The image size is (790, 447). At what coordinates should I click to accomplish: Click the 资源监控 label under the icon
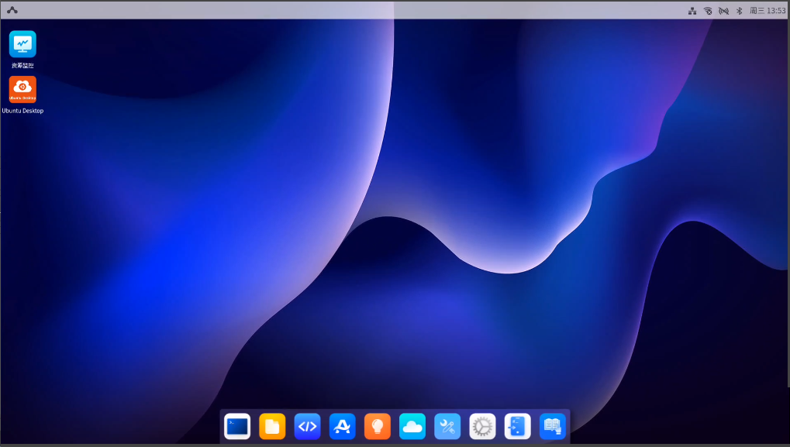click(22, 66)
